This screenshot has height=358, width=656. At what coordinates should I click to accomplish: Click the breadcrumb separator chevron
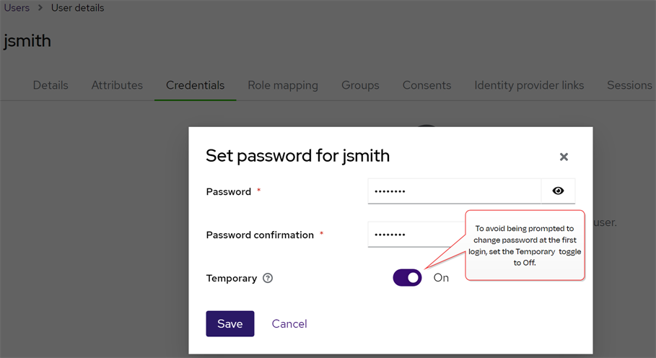click(40, 8)
